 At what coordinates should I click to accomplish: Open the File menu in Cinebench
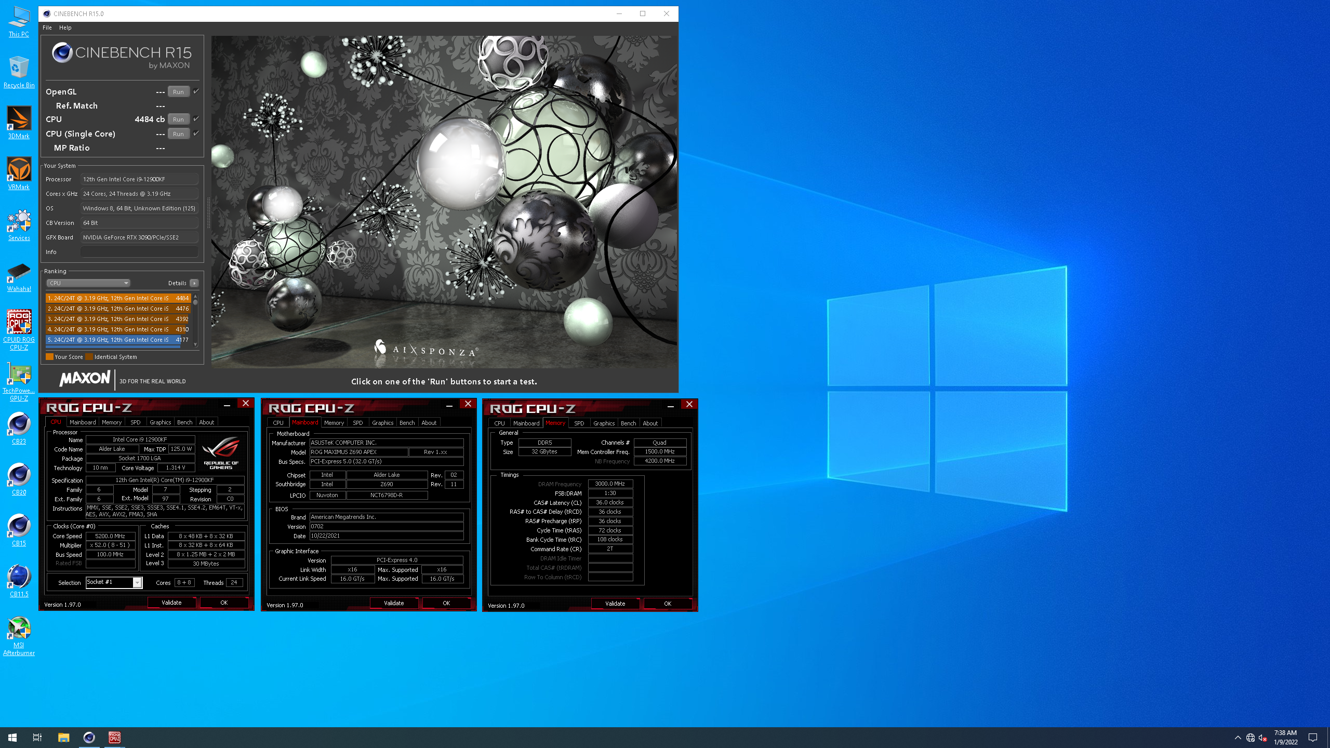[x=47, y=28]
